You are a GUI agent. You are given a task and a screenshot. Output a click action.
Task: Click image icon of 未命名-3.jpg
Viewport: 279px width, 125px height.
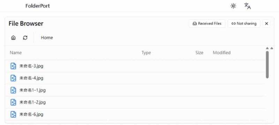click(13, 66)
